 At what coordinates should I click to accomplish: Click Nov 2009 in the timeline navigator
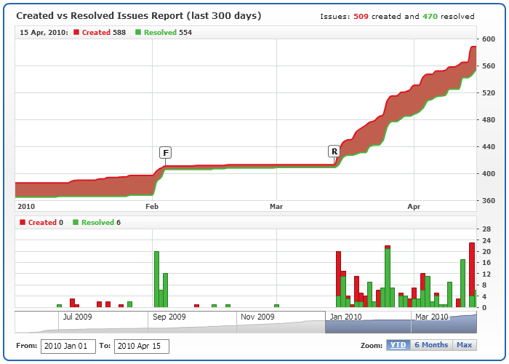click(x=256, y=317)
